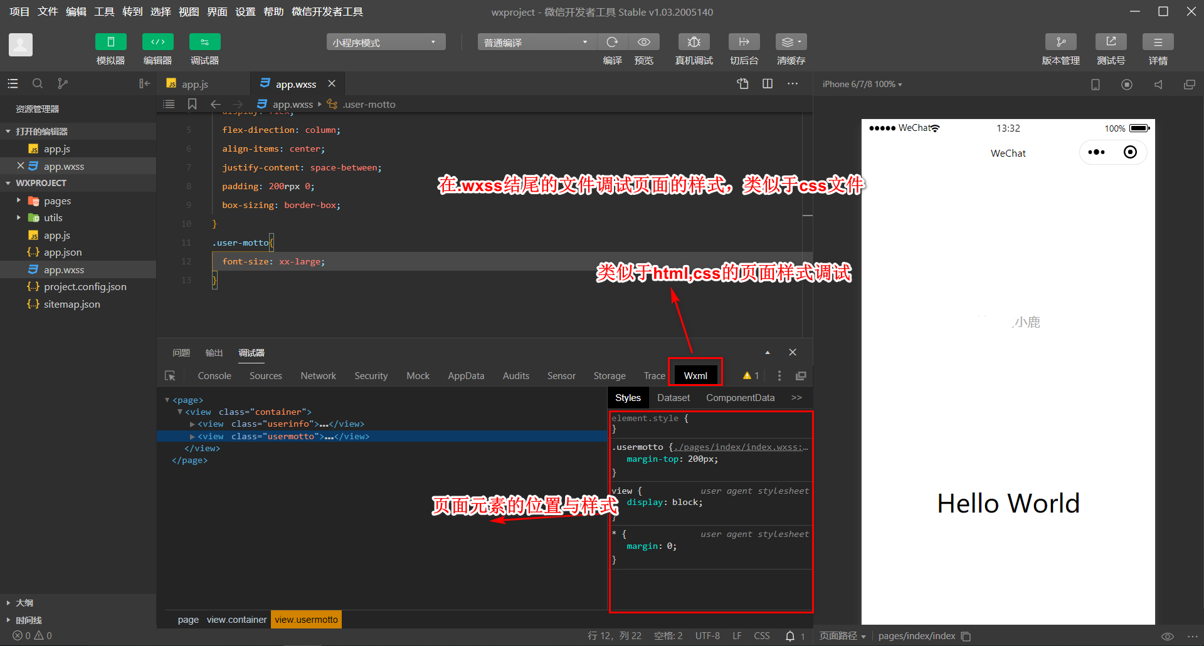This screenshot has width=1204, height=646.
Task: Click the 清缓存 clear cache icon
Action: click(x=791, y=42)
